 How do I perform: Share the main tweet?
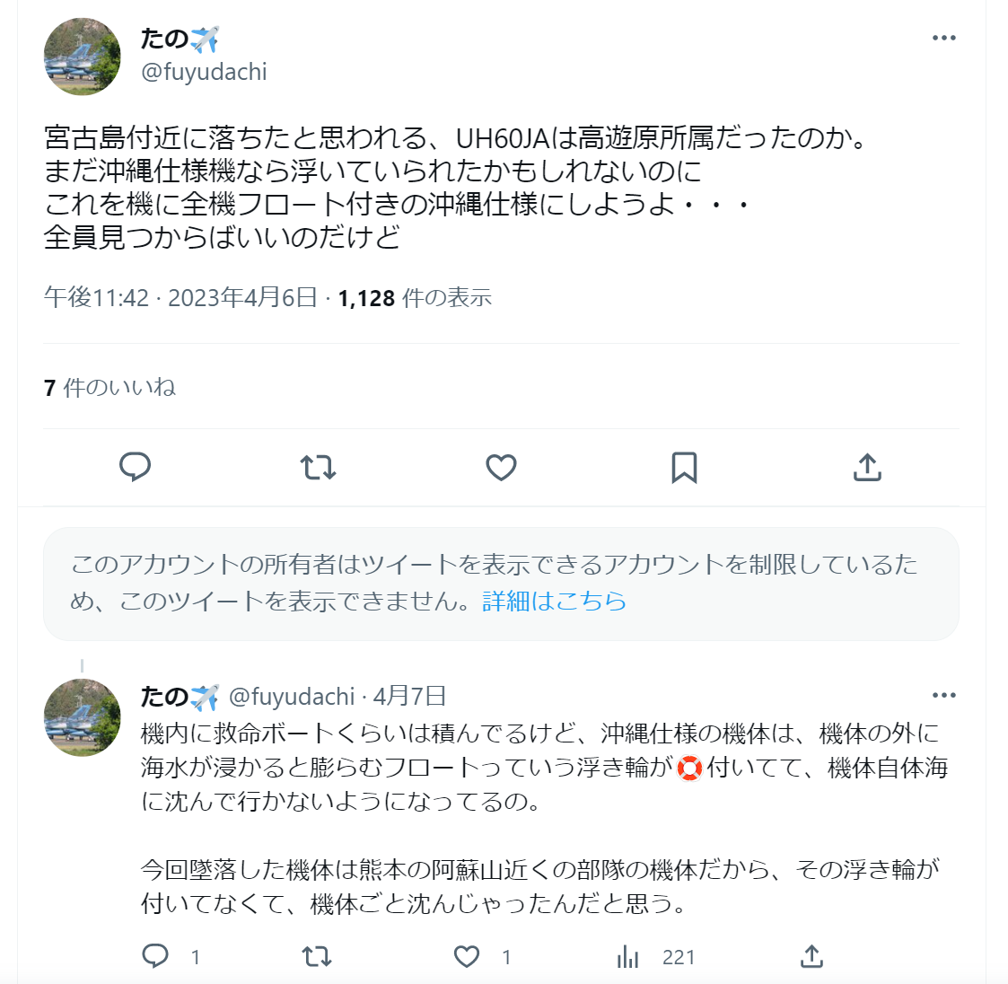pos(867,467)
